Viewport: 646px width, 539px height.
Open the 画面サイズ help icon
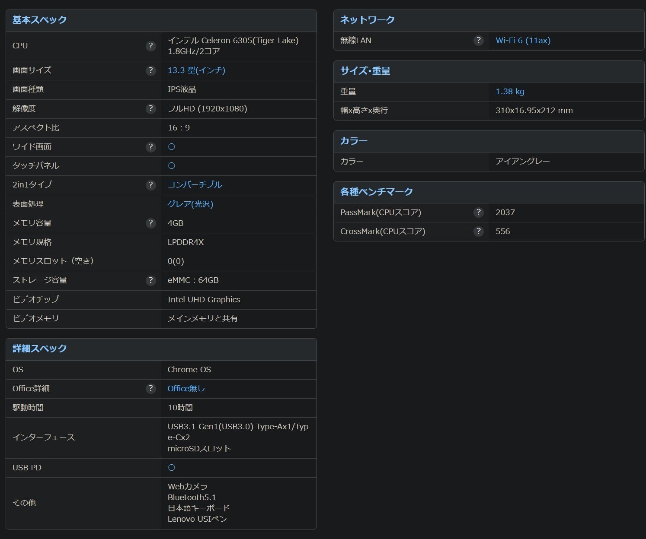[x=150, y=70]
